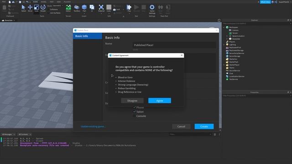Click the trash icon in Output panel

click(215, 134)
